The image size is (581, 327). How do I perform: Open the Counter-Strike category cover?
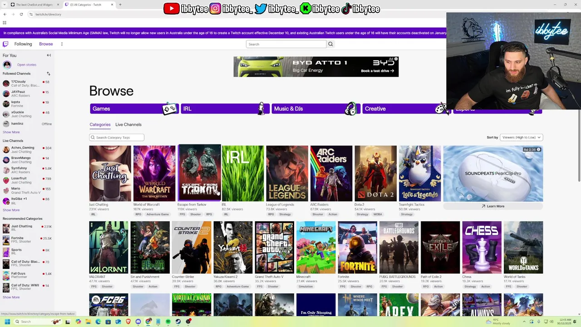pyautogui.click(x=192, y=247)
